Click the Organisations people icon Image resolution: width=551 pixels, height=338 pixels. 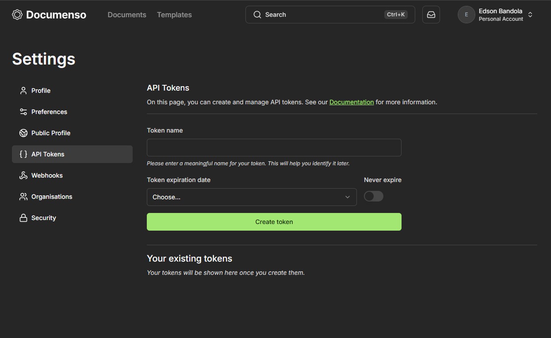(23, 197)
